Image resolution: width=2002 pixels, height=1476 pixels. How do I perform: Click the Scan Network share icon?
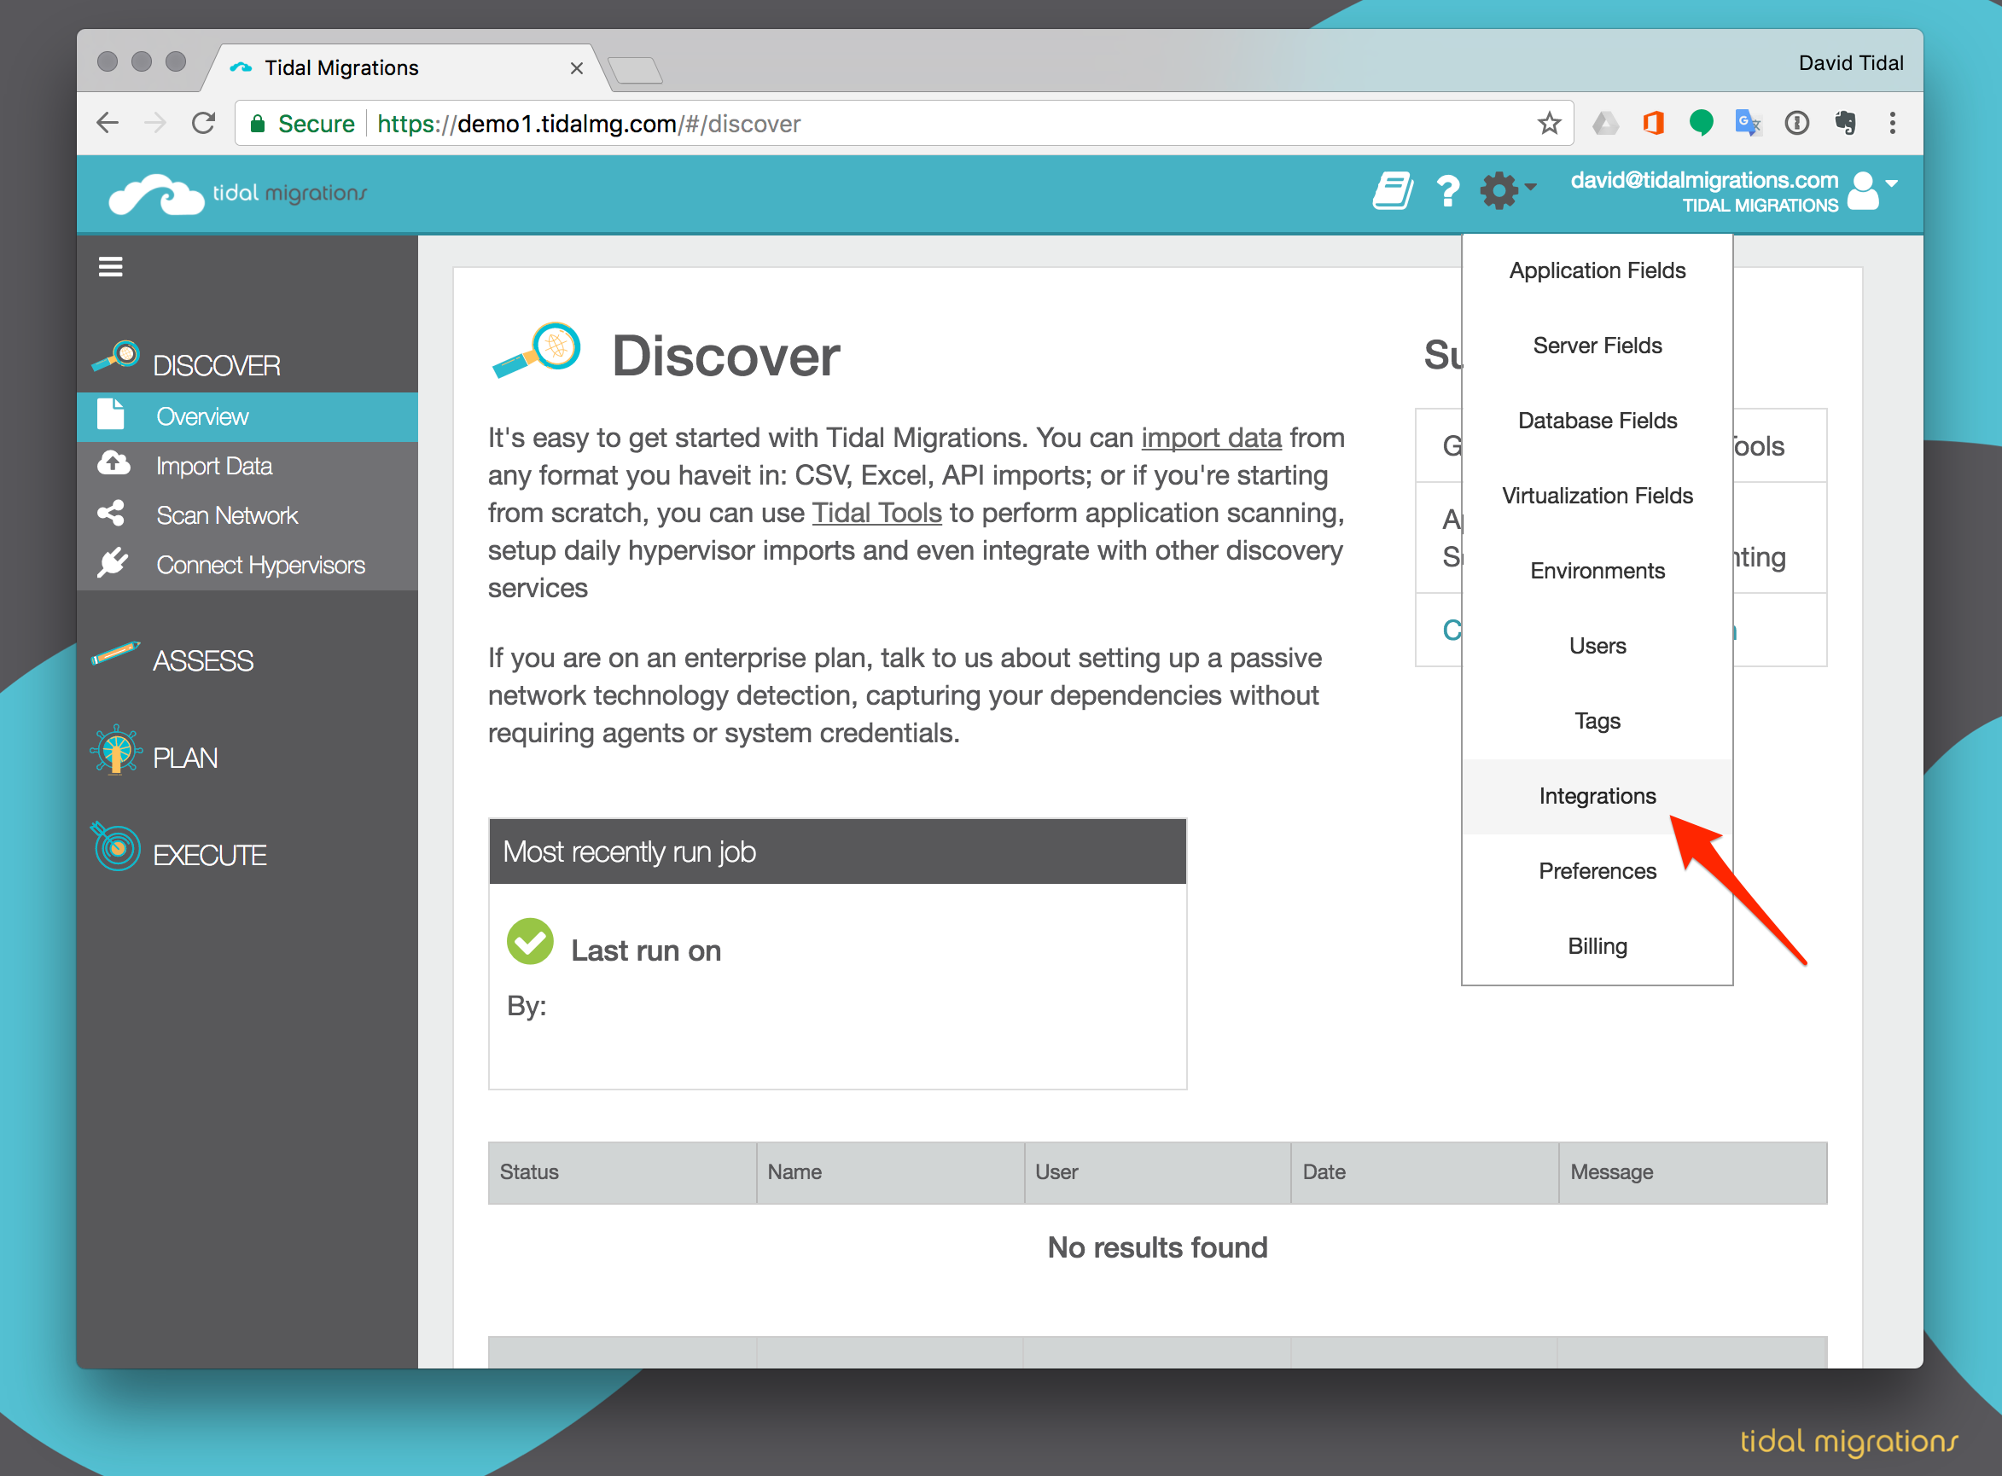pos(111,514)
